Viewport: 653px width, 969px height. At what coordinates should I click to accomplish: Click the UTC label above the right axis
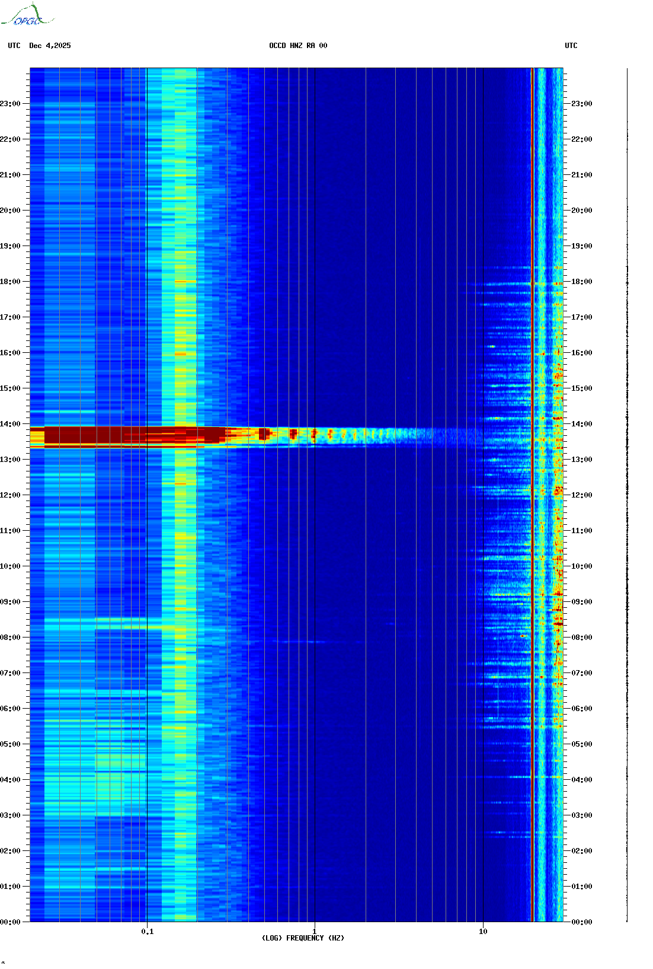[571, 46]
